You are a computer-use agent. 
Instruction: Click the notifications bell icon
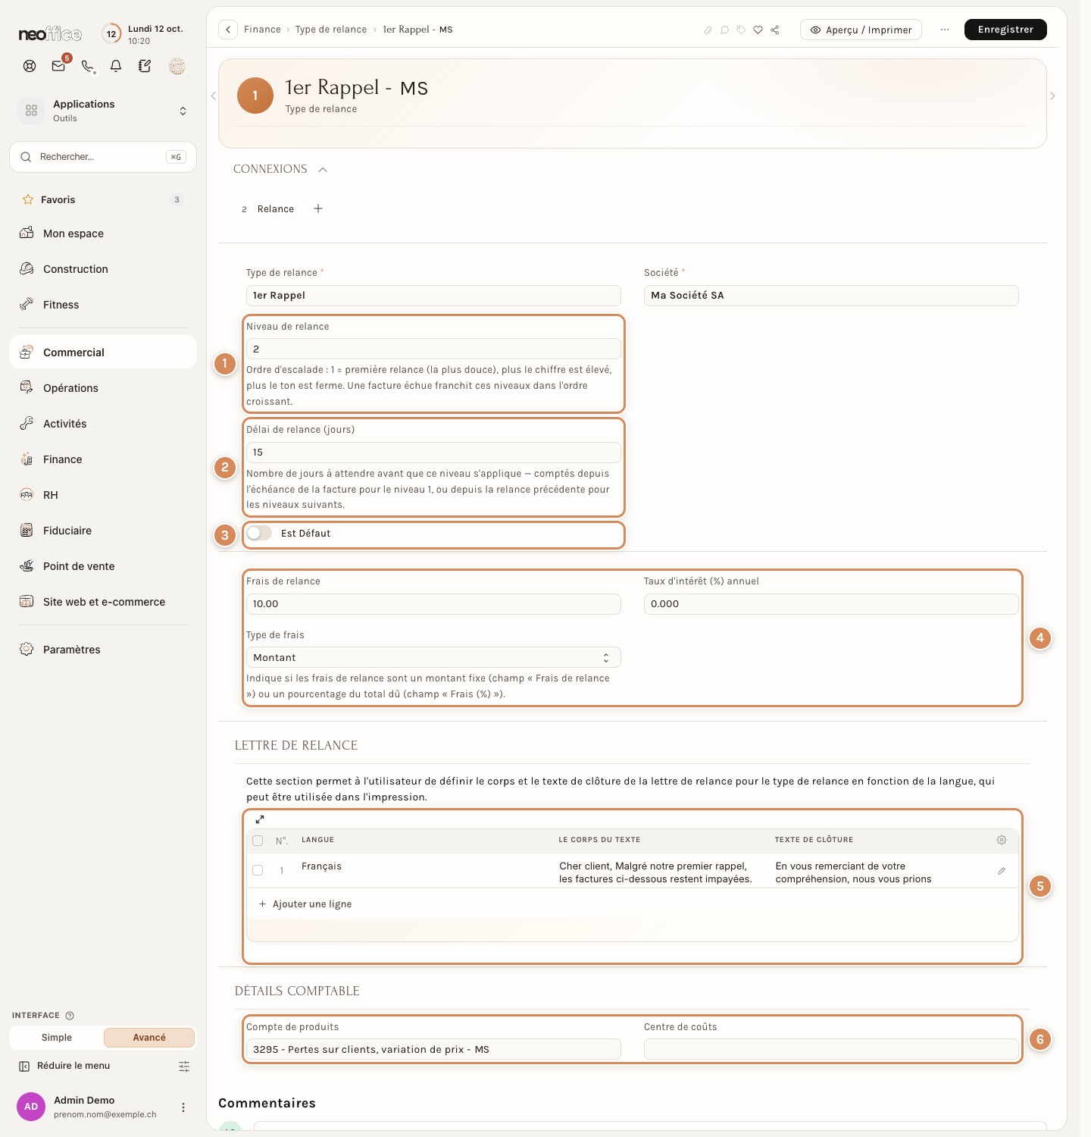coord(116,66)
